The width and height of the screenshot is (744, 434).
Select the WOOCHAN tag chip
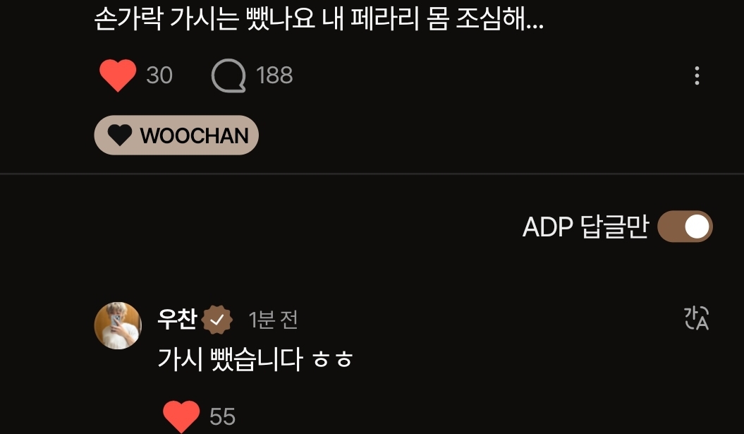point(176,135)
